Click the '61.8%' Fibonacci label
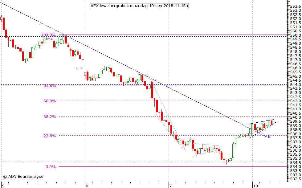The width and height of the screenshot is (302, 188). (50, 86)
